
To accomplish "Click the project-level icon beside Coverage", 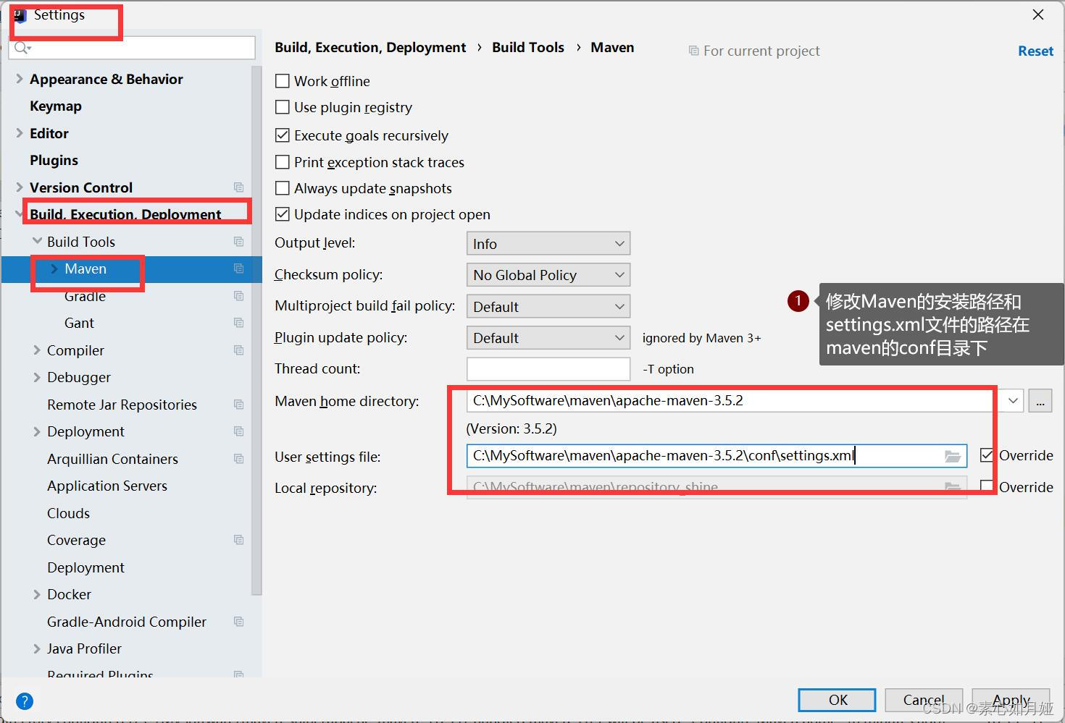I will [238, 540].
